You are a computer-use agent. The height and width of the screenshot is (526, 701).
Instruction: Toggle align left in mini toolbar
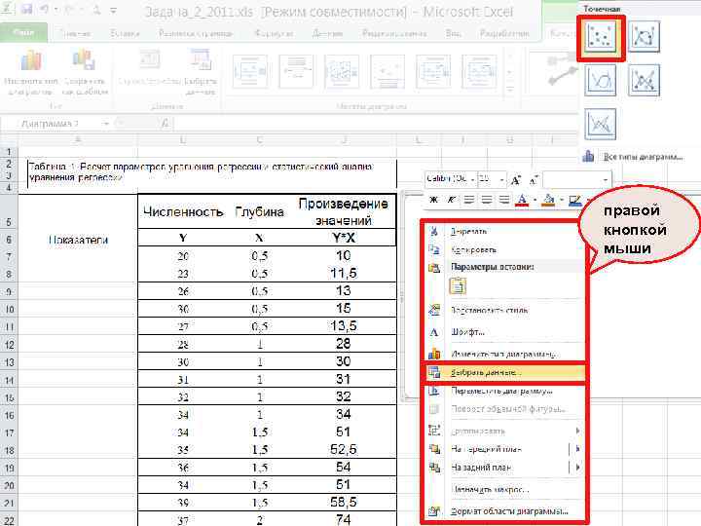(469, 200)
